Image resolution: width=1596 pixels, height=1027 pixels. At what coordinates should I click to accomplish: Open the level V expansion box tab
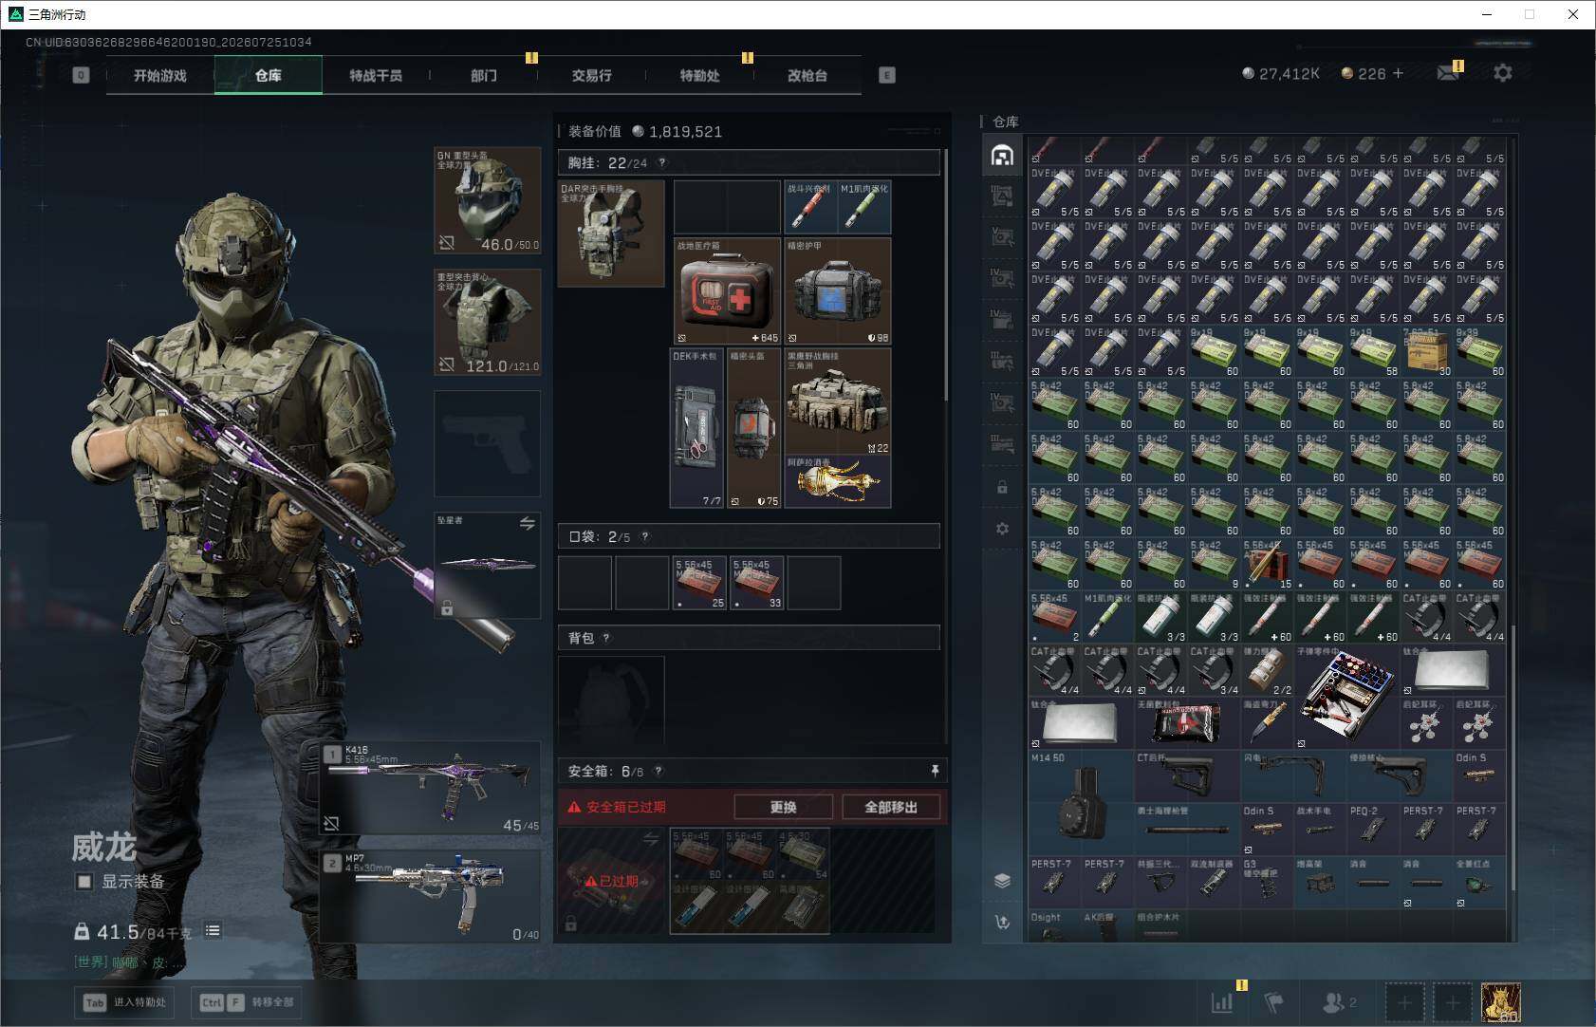click(1002, 236)
